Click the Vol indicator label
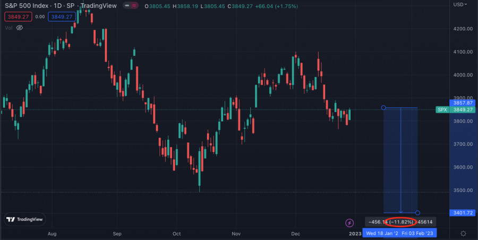This screenshot has height=240, width=478. pos(8,28)
